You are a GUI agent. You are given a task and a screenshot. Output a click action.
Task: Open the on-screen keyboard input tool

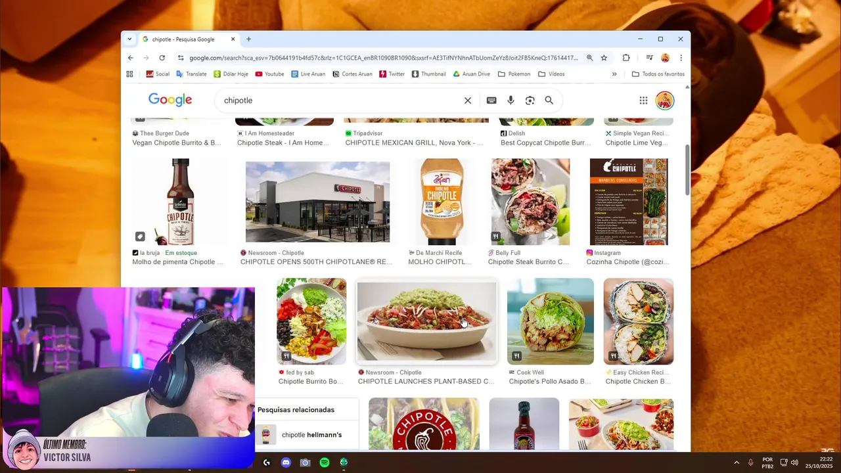click(491, 101)
